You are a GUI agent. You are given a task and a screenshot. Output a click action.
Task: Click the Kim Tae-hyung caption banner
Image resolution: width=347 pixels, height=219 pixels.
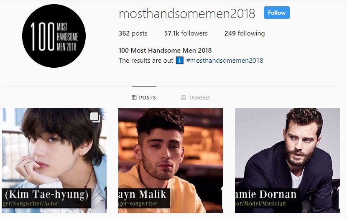[46, 198]
